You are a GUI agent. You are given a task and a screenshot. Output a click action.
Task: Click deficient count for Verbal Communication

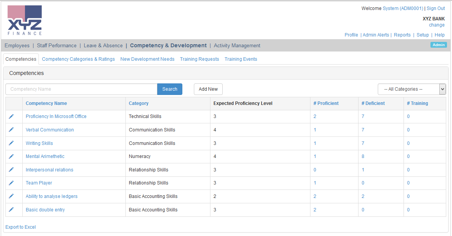(x=363, y=130)
